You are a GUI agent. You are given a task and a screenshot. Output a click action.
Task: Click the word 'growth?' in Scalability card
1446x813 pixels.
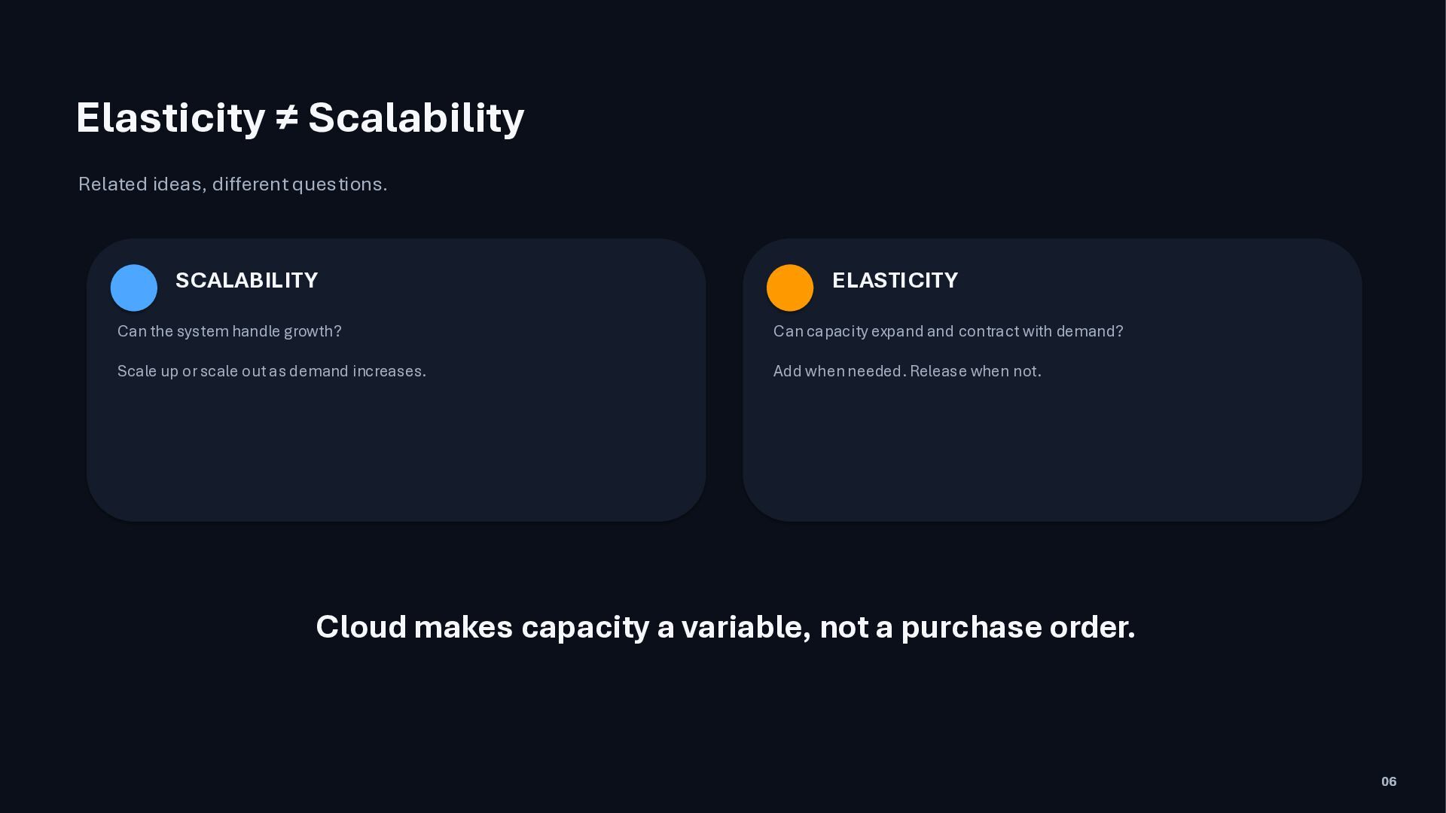pyautogui.click(x=313, y=332)
